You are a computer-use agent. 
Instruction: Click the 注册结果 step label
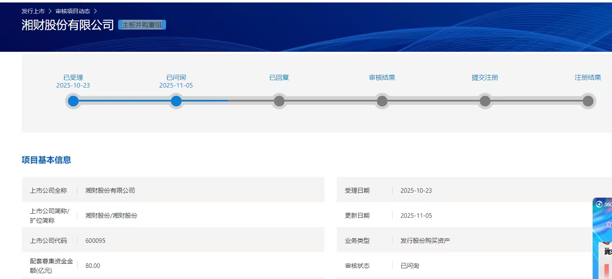[x=588, y=77]
